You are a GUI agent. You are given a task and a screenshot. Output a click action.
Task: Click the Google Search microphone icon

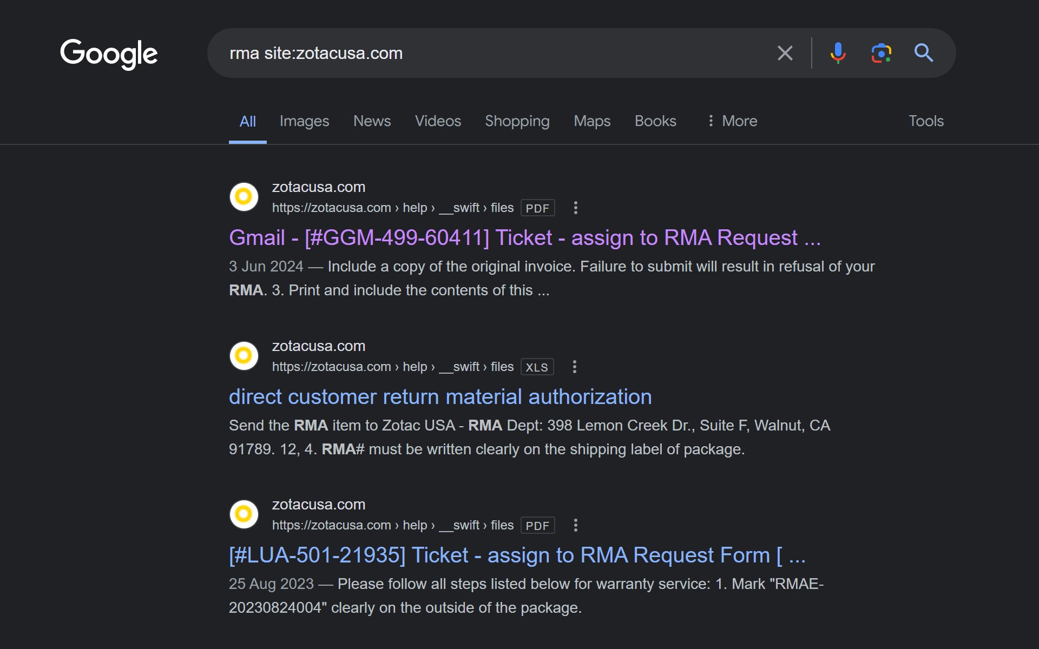pyautogui.click(x=838, y=53)
